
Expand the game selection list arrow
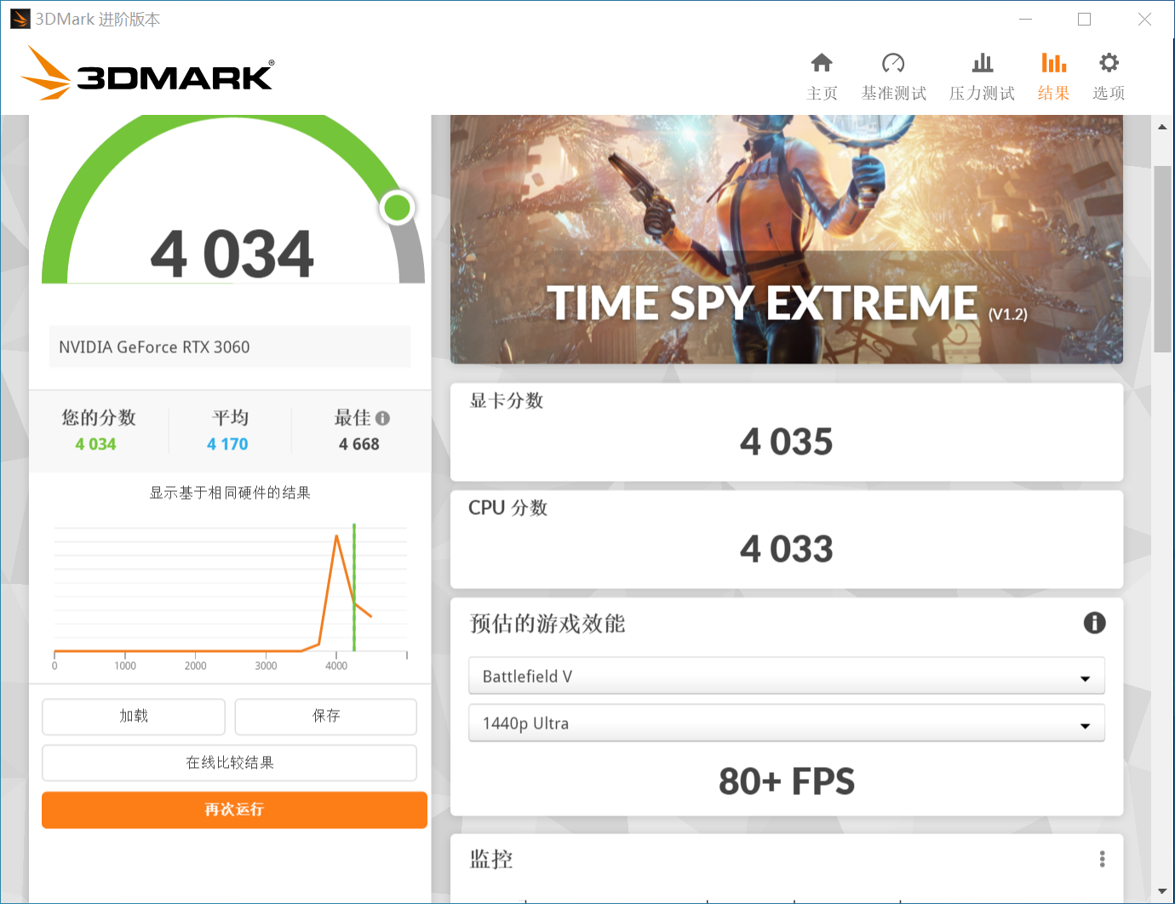(1084, 677)
